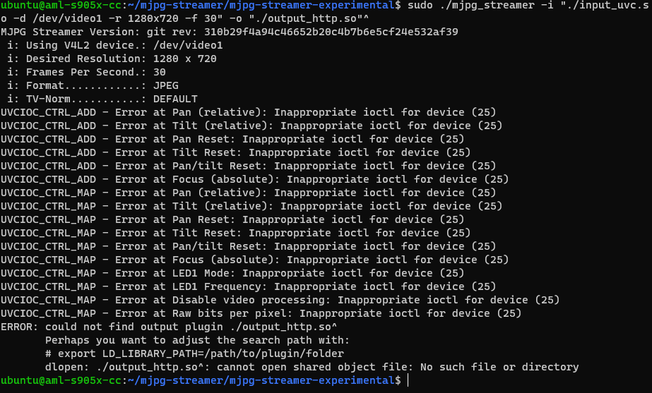The width and height of the screenshot is (652, 393).
Task: Click the UVCIOC_CTRL_ADD Focus (absolute) error line
Action: (254, 179)
